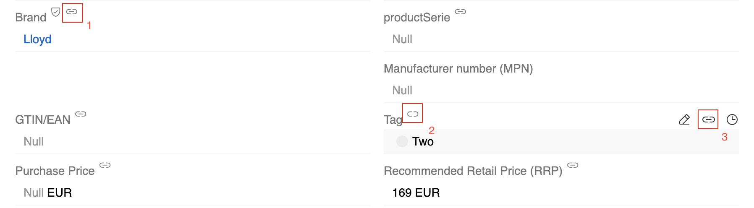
Task: Click the link icon next to Recommended Retail Price
Action: [573, 165]
